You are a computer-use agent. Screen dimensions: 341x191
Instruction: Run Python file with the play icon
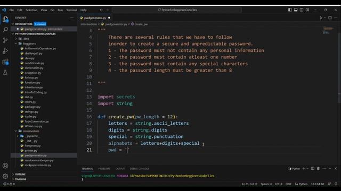pos(321,18)
